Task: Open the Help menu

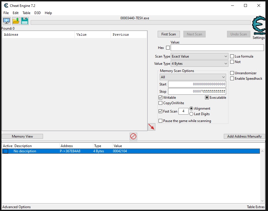Action: click(48, 13)
